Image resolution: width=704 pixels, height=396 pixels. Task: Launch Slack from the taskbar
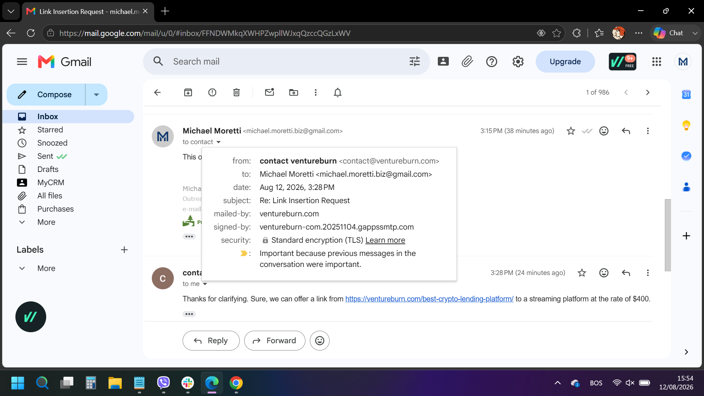click(x=188, y=383)
